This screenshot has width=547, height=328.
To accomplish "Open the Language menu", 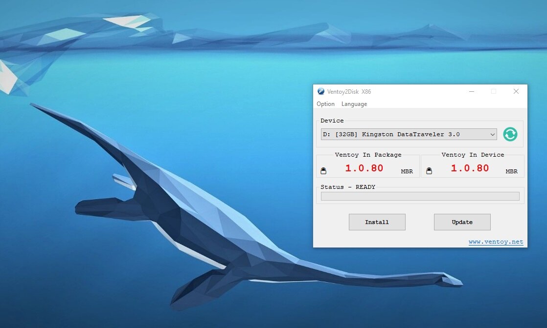I will click(x=354, y=104).
